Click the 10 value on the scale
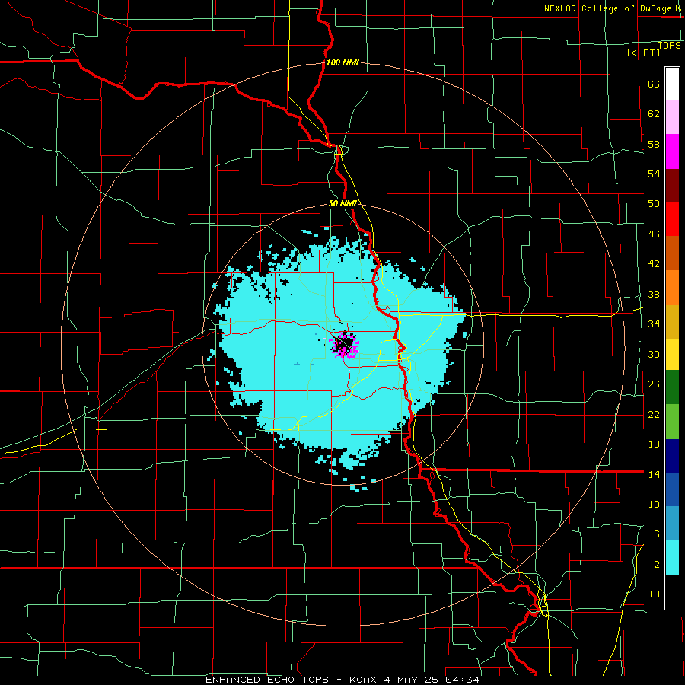Image resolution: width=685 pixels, height=685 pixels. point(654,505)
